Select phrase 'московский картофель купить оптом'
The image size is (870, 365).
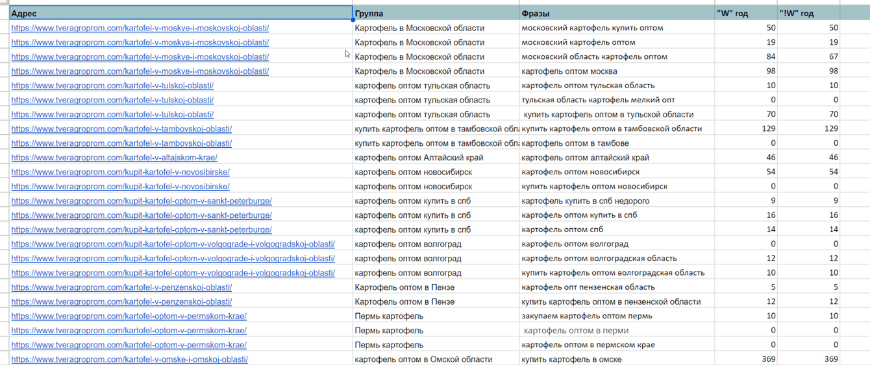pyautogui.click(x=592, y=28)
